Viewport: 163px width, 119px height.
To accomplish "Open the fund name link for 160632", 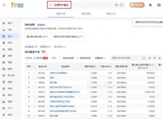I will [53, 83].
